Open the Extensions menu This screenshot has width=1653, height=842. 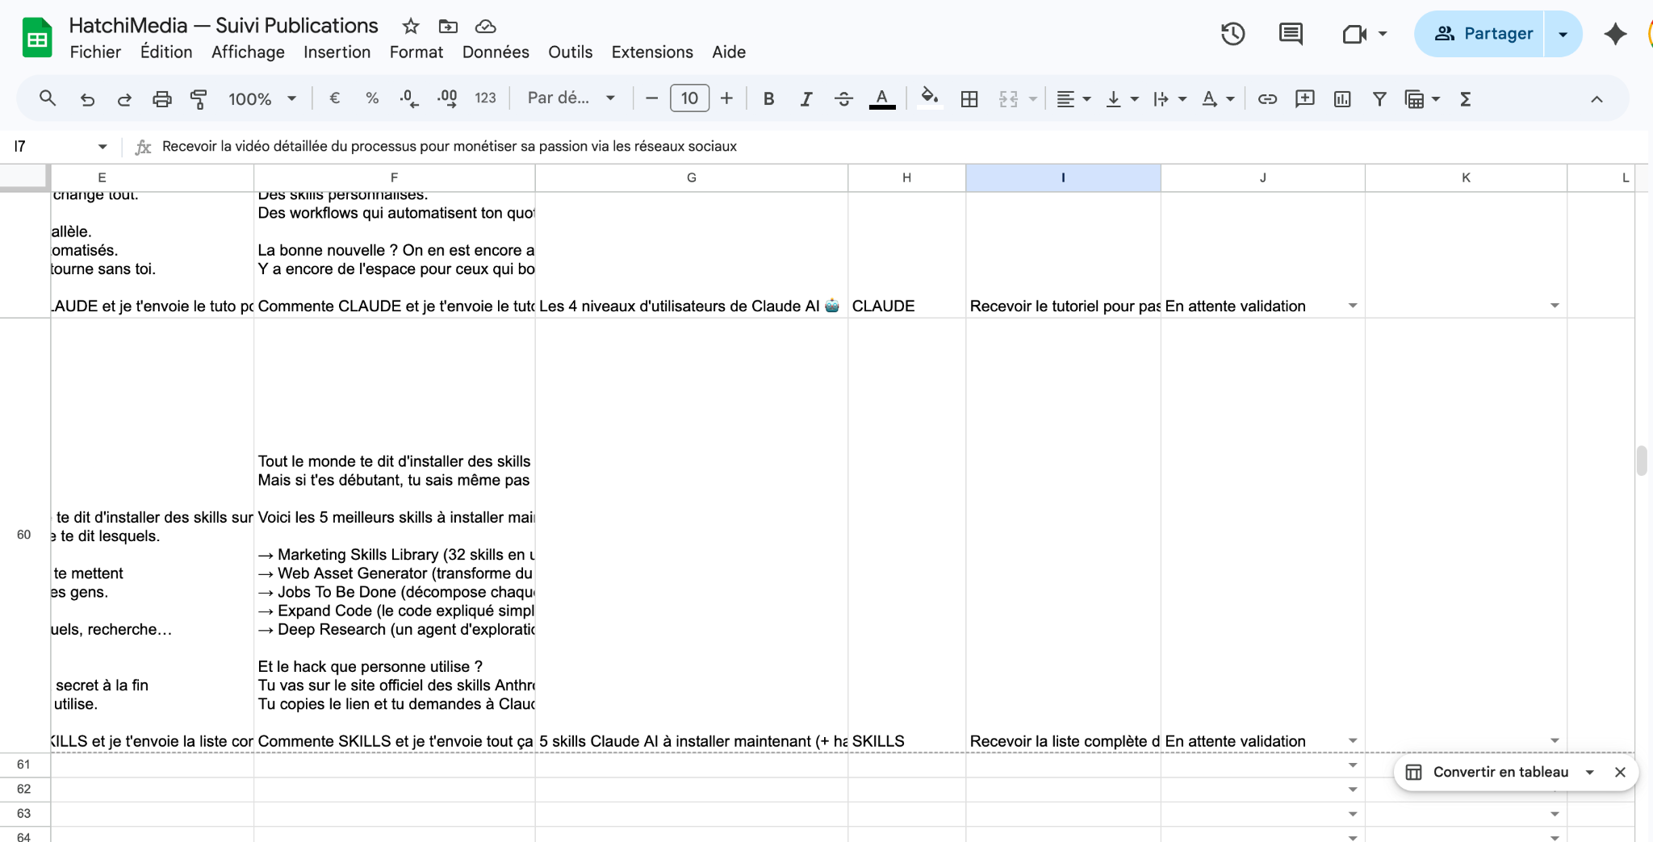(652, 52)
